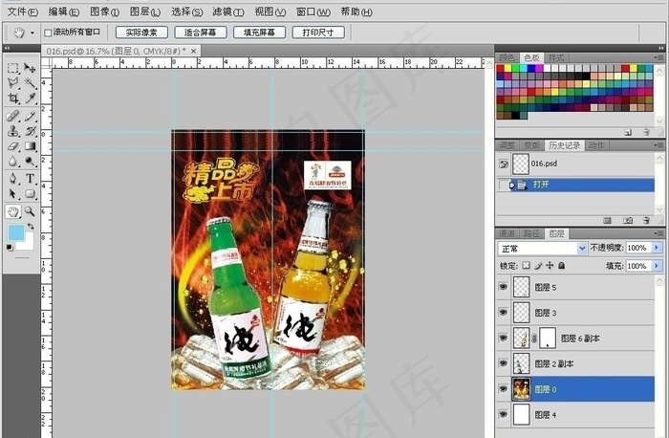669x438 pixels.
Task: Select the Polygonal Lasso tool
Action: [12, 82]
